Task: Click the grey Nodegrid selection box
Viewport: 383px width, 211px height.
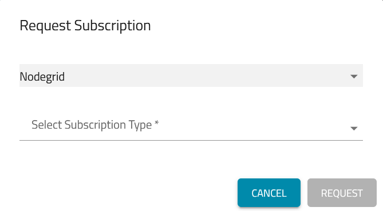Action: (x=191, y=75)
